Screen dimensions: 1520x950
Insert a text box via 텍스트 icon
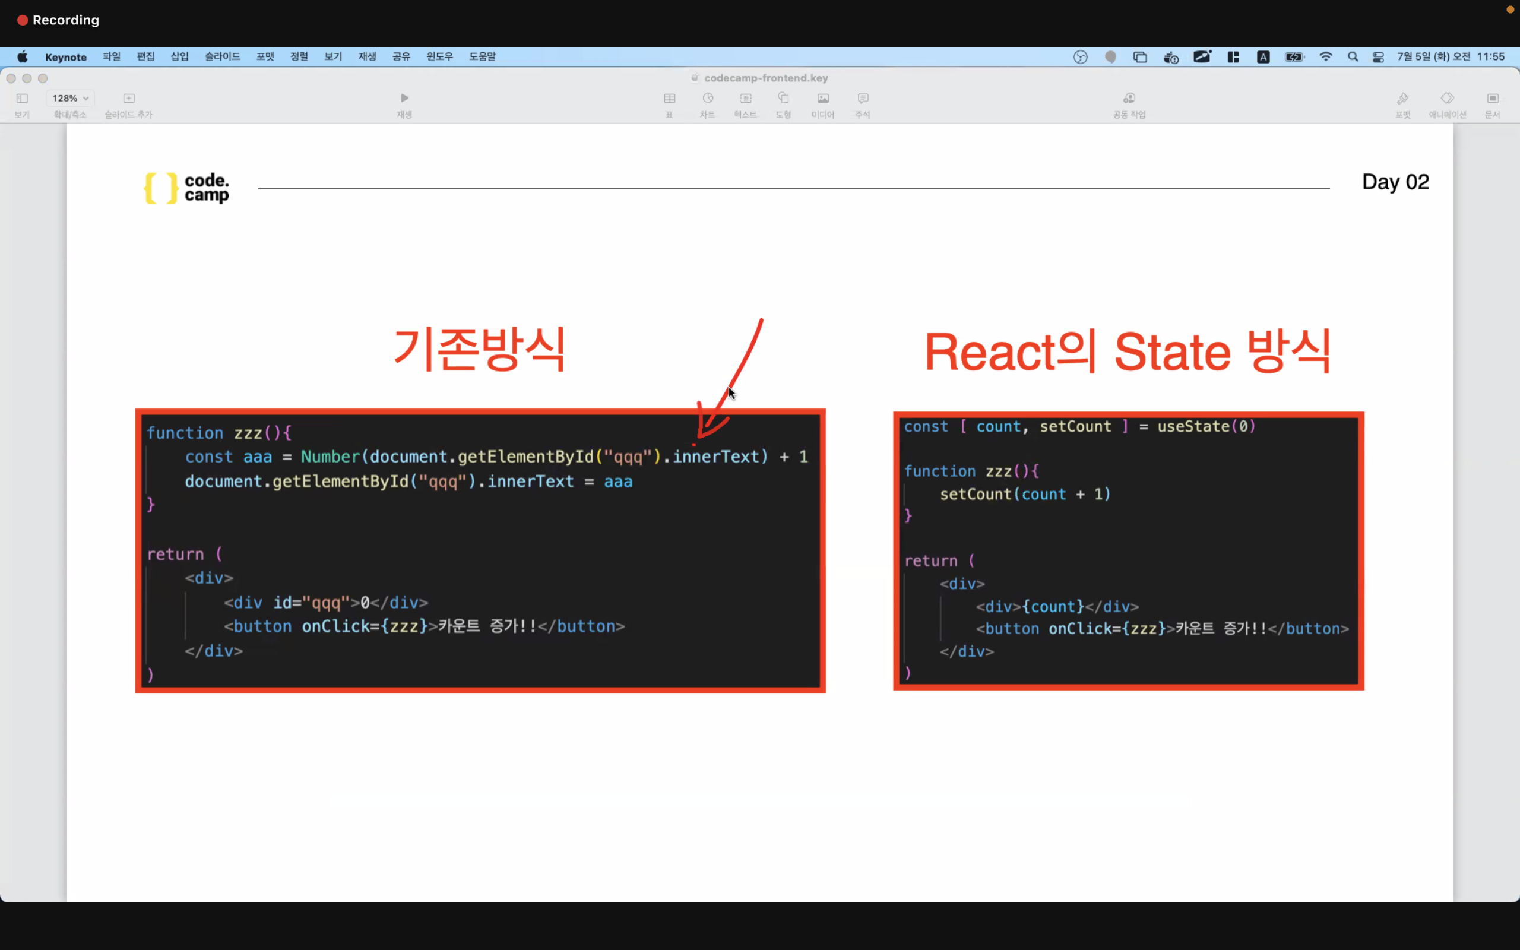[745, 104]
